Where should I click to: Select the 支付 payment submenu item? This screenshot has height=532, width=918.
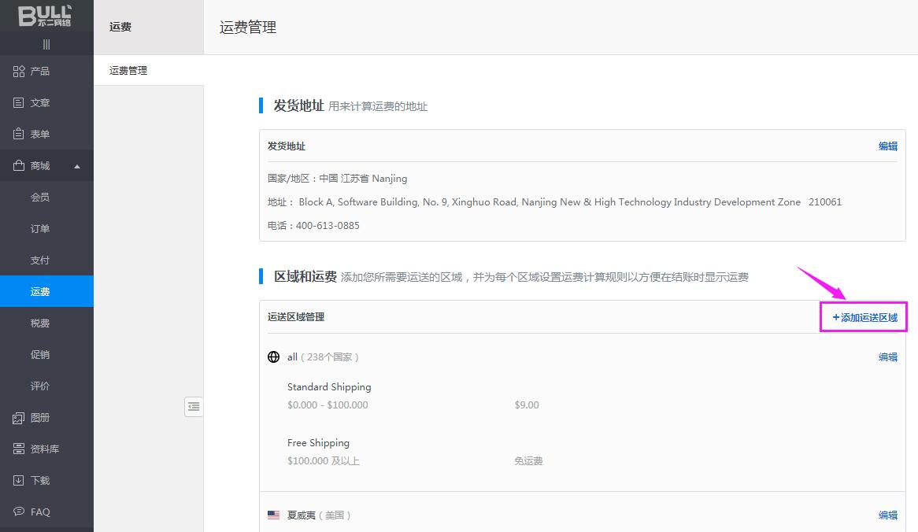pyautogui.click(x=40, y=260)
